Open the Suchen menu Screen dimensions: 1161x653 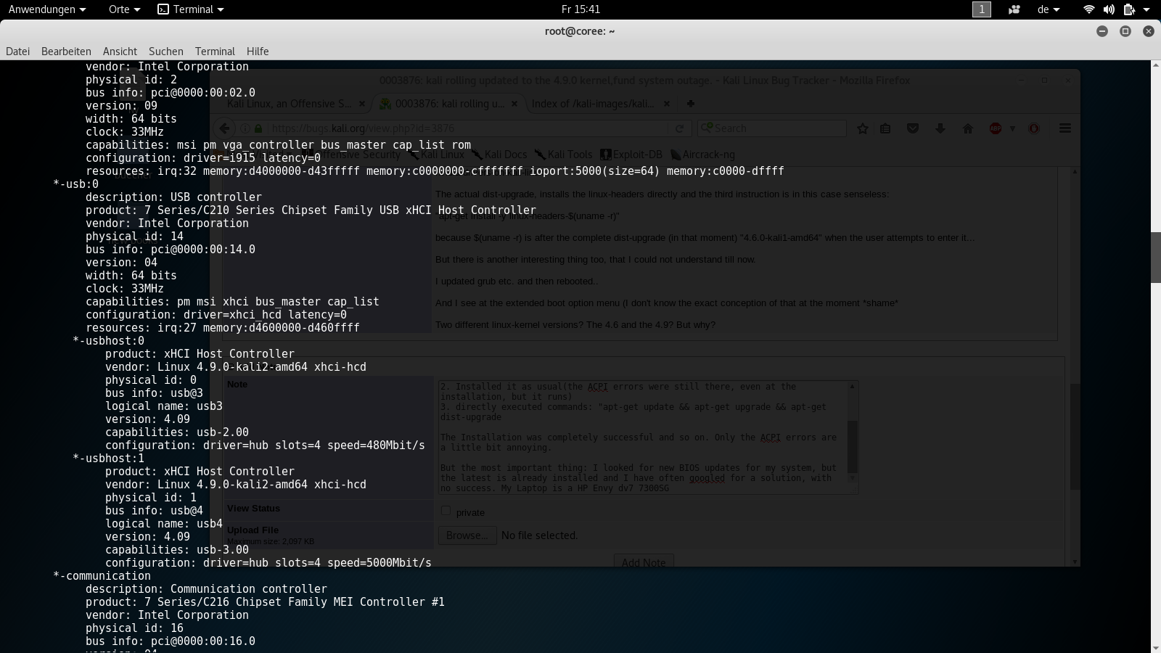[166, 52]
